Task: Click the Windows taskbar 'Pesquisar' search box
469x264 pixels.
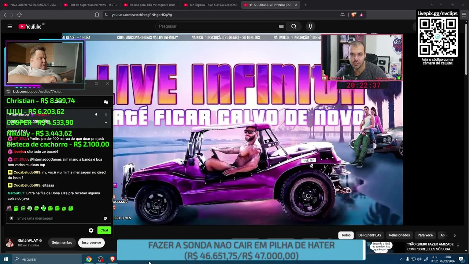Action: pos(47,259)
